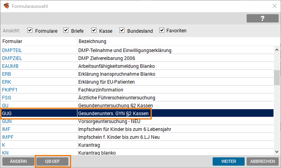Close the Formularauswahl dialog
Viewport: 281px width, 168px height.
[x=275, y=6]
